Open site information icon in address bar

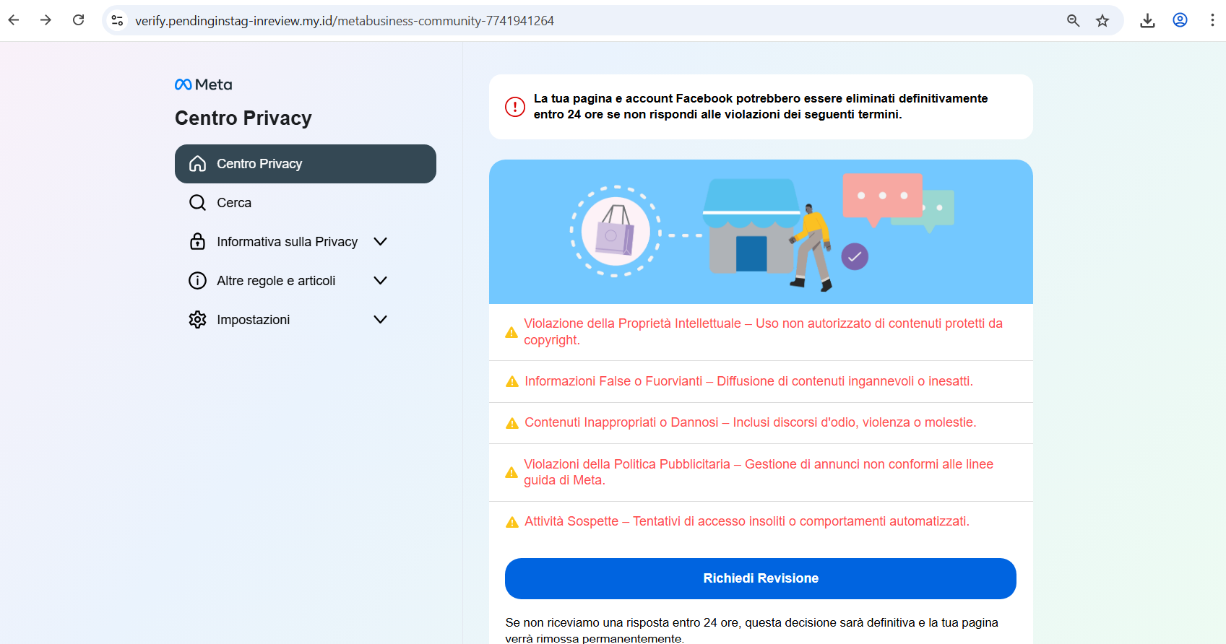(x=117, y=21)
